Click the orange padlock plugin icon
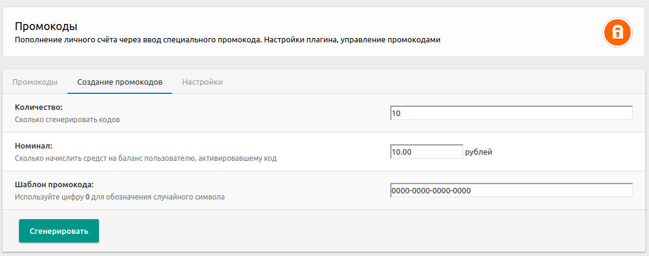Image resolution: width=649 pixels, height=256 pixels. click(x=617, y=32)
